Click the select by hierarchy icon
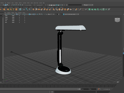This screenshot has width=124, height=93. coord(4,5)
